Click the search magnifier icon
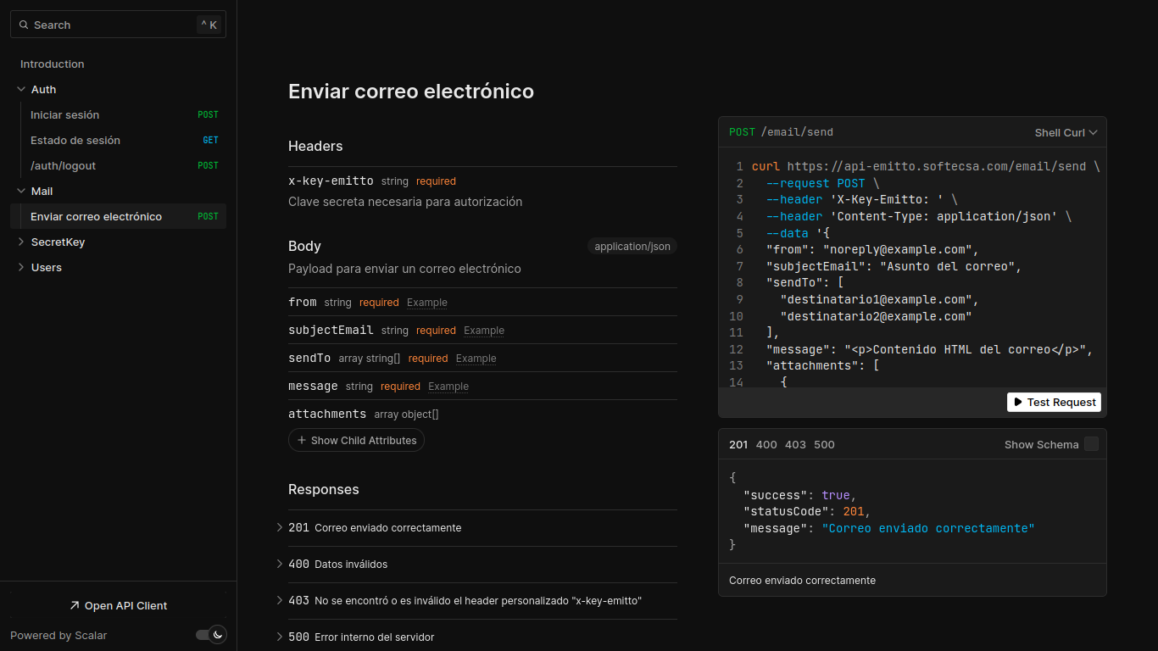This screenshot has width=1158, height=651. (24, 25)
